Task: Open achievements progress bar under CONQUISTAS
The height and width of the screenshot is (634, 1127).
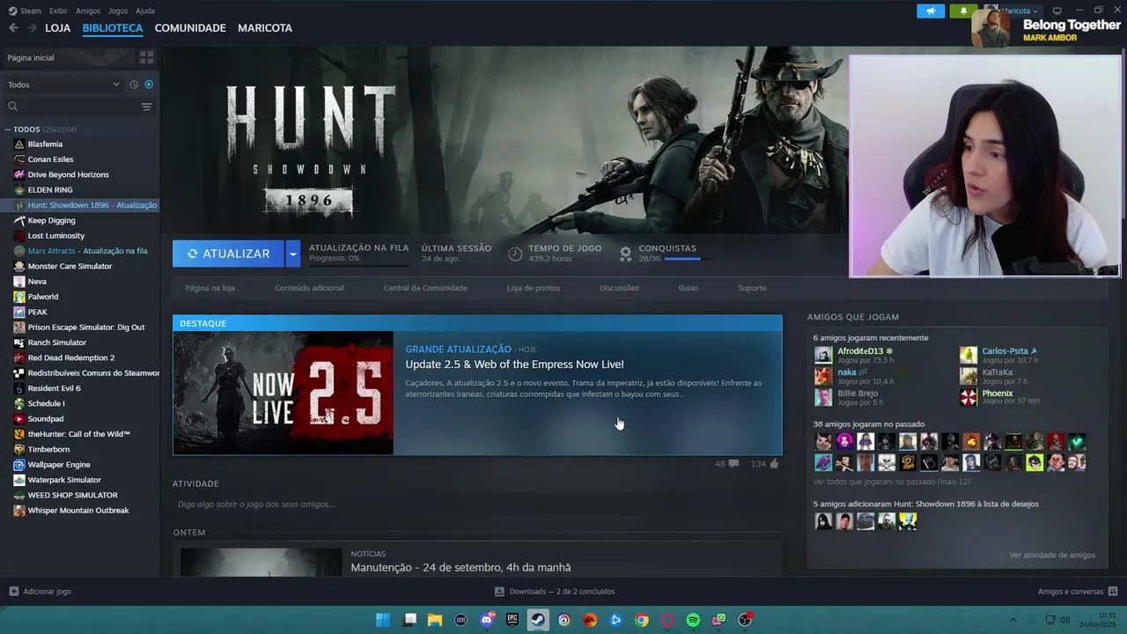Action: pyautogui.click(x=687, y=259)
